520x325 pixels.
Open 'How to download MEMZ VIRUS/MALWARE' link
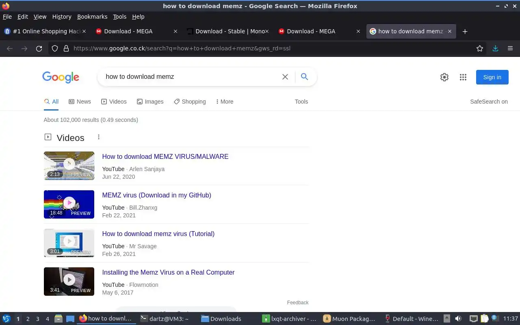point(165,156)
